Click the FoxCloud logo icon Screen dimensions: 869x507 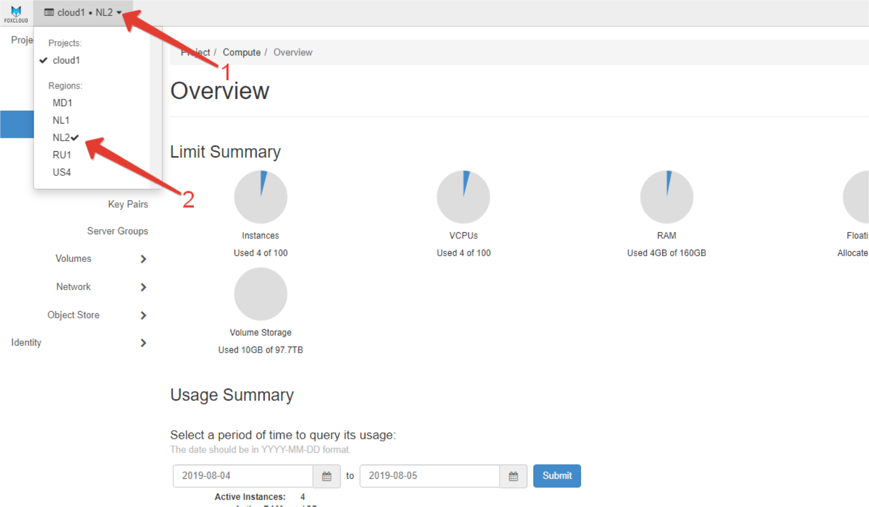point(16,13)
